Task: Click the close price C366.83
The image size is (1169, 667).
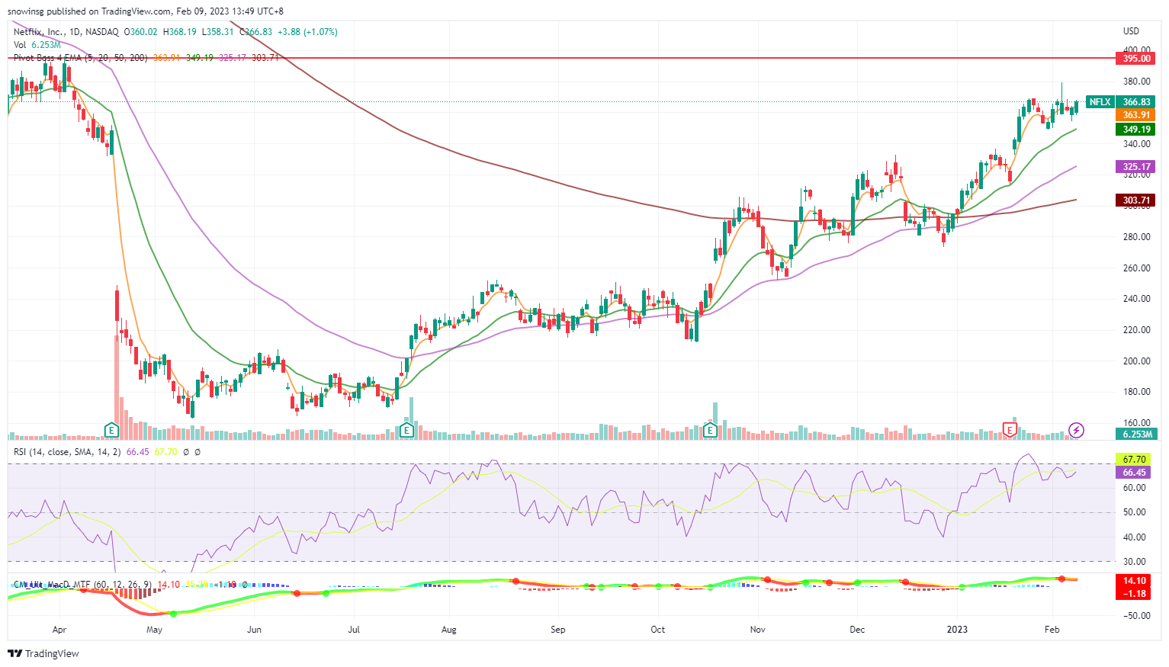Action: [256, 32]
